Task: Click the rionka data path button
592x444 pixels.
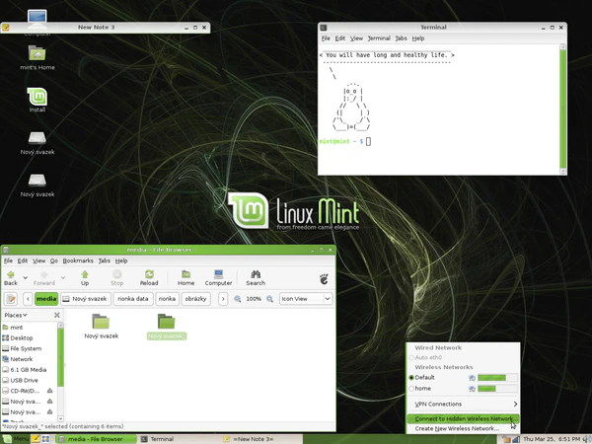Action: (132, 298)
